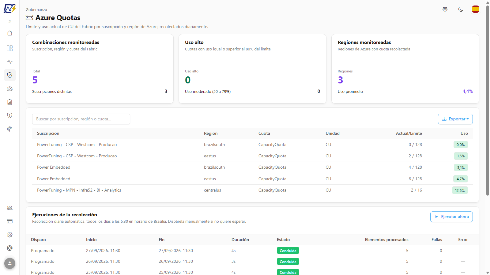Click the search by subscription input field
This screenshot has height=275, width=490.
[81, 119]
